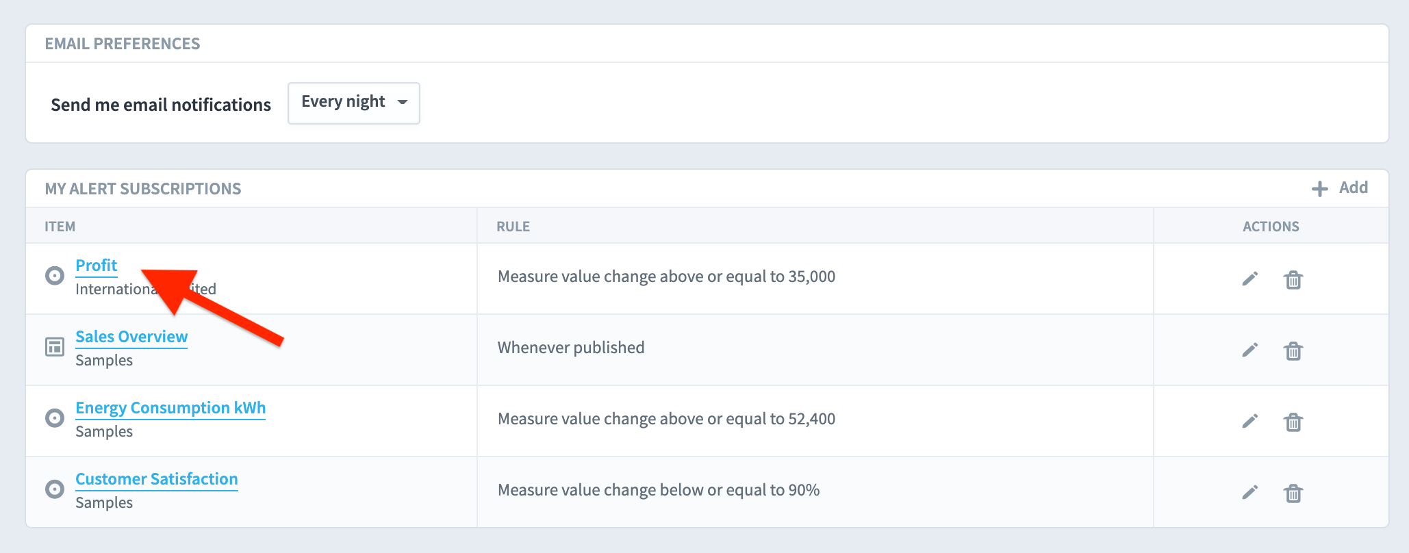Image resolution: width=1409 pixels, height=553 pixels.
Task: Edit the Sales Overview subscription
Action: point(1250,350)
